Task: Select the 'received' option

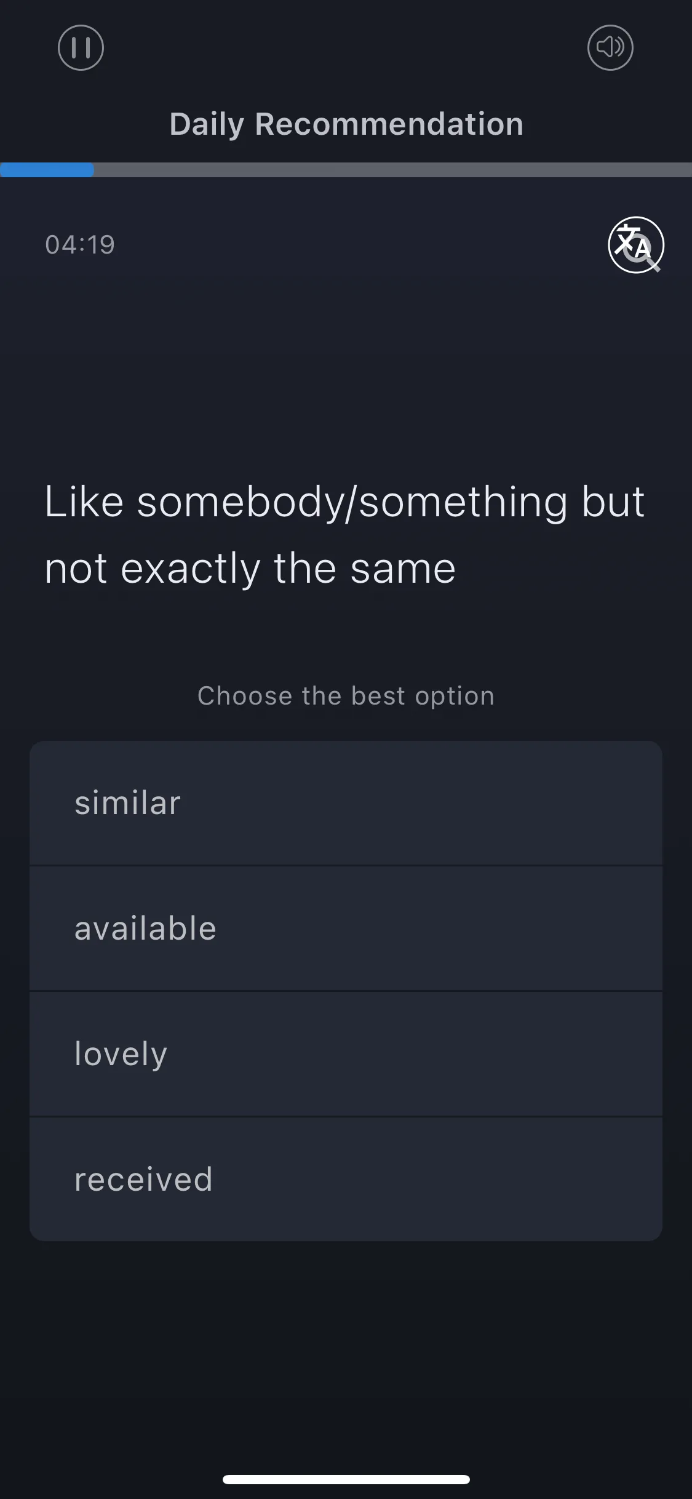Action: point(346,1179)
